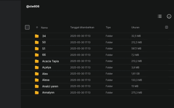Open folder named 34
This screenshot has width=174, height=108.
[44, 36]
